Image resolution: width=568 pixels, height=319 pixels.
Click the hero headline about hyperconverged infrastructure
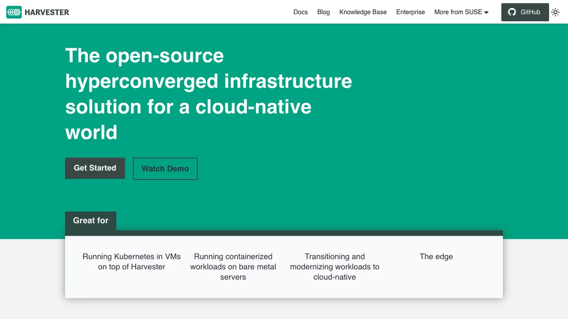[x=209, y=94]
